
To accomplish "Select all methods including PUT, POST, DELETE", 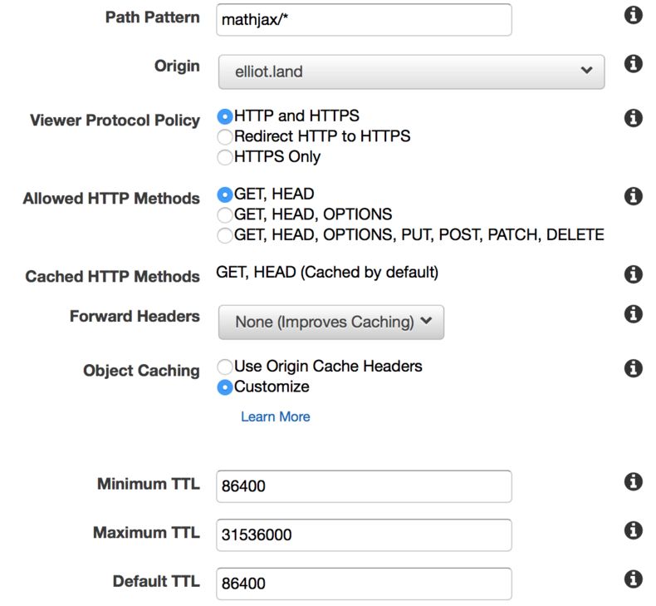I will tap(224, 235).
